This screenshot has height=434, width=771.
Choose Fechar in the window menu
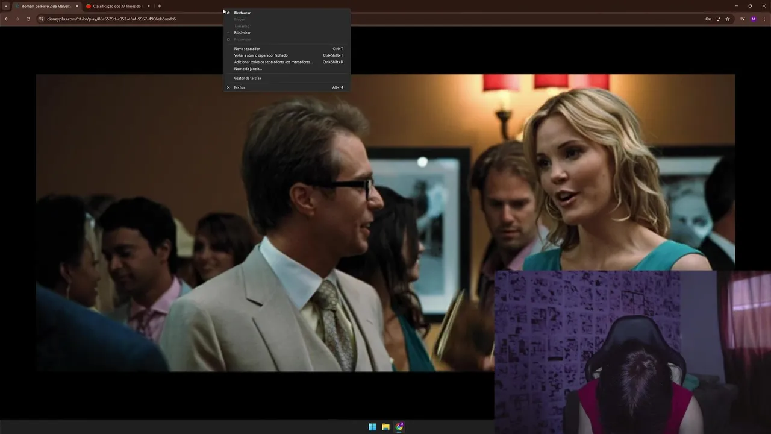[286, 87]
